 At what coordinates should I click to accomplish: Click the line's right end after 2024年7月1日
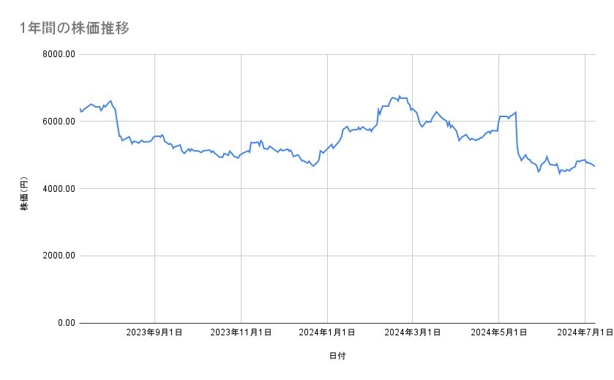(x=594, y=166)
